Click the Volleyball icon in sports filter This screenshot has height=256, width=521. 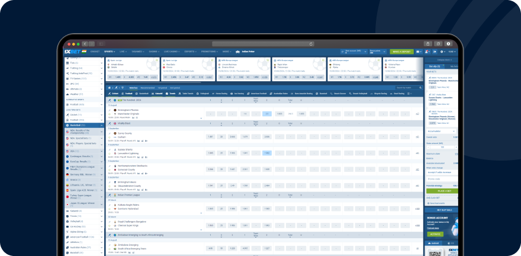coord(198,94)
